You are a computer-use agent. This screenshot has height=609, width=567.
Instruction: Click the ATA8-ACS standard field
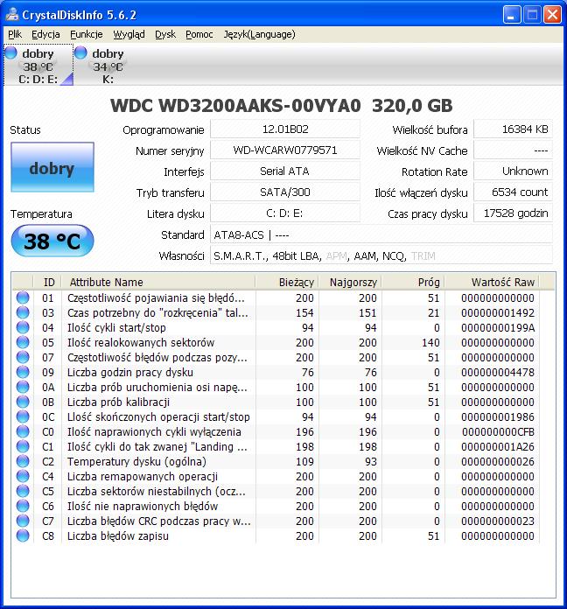point(381,234)
